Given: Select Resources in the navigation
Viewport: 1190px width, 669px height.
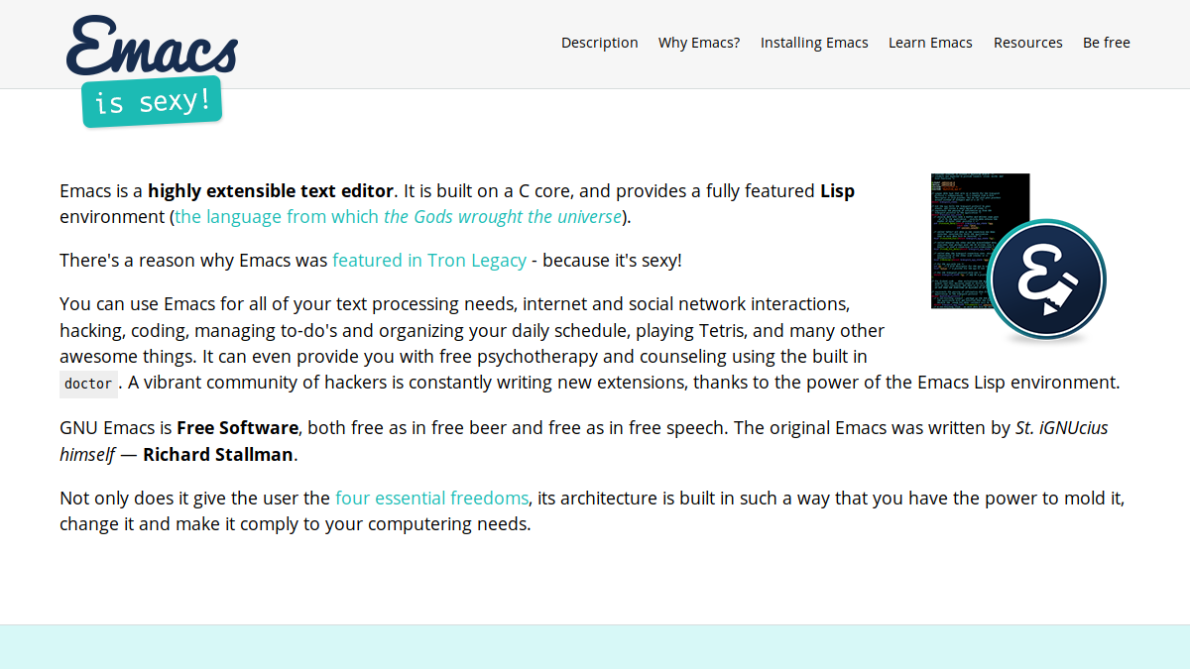Looking at the screenshot, I should 1028,43.
